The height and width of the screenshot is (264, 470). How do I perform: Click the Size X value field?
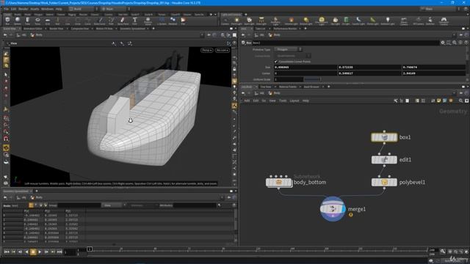click(305, 67)
